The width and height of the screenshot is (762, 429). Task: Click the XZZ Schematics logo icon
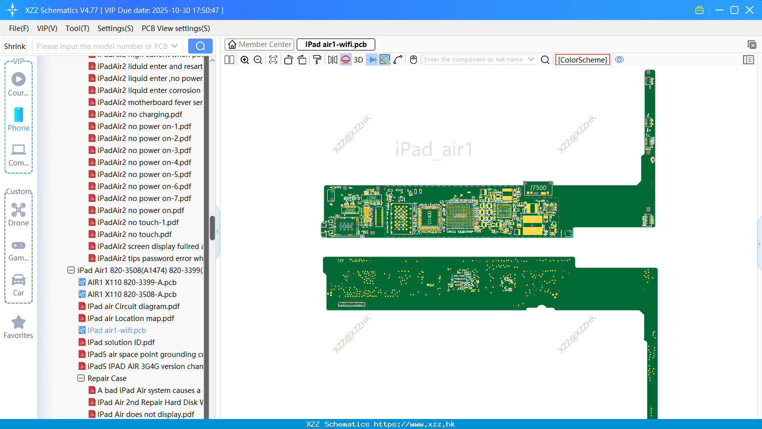(x=13, y=10)
